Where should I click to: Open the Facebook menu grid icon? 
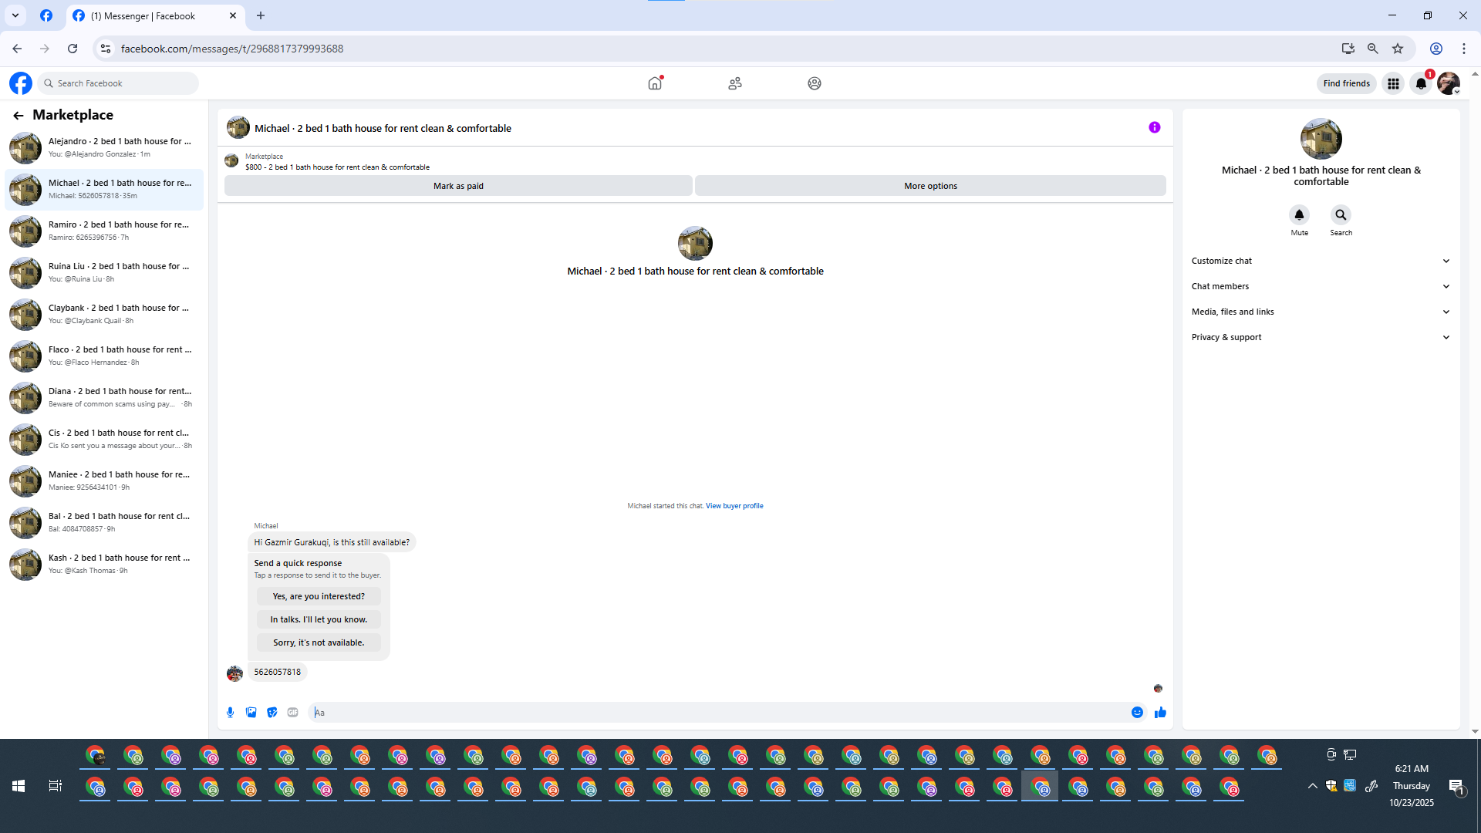1393,83
